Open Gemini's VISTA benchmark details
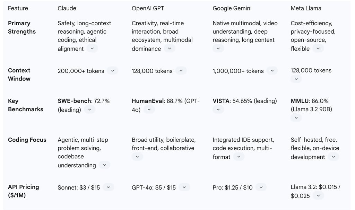Viewport: 355px width, 210px height. point(218,110)
